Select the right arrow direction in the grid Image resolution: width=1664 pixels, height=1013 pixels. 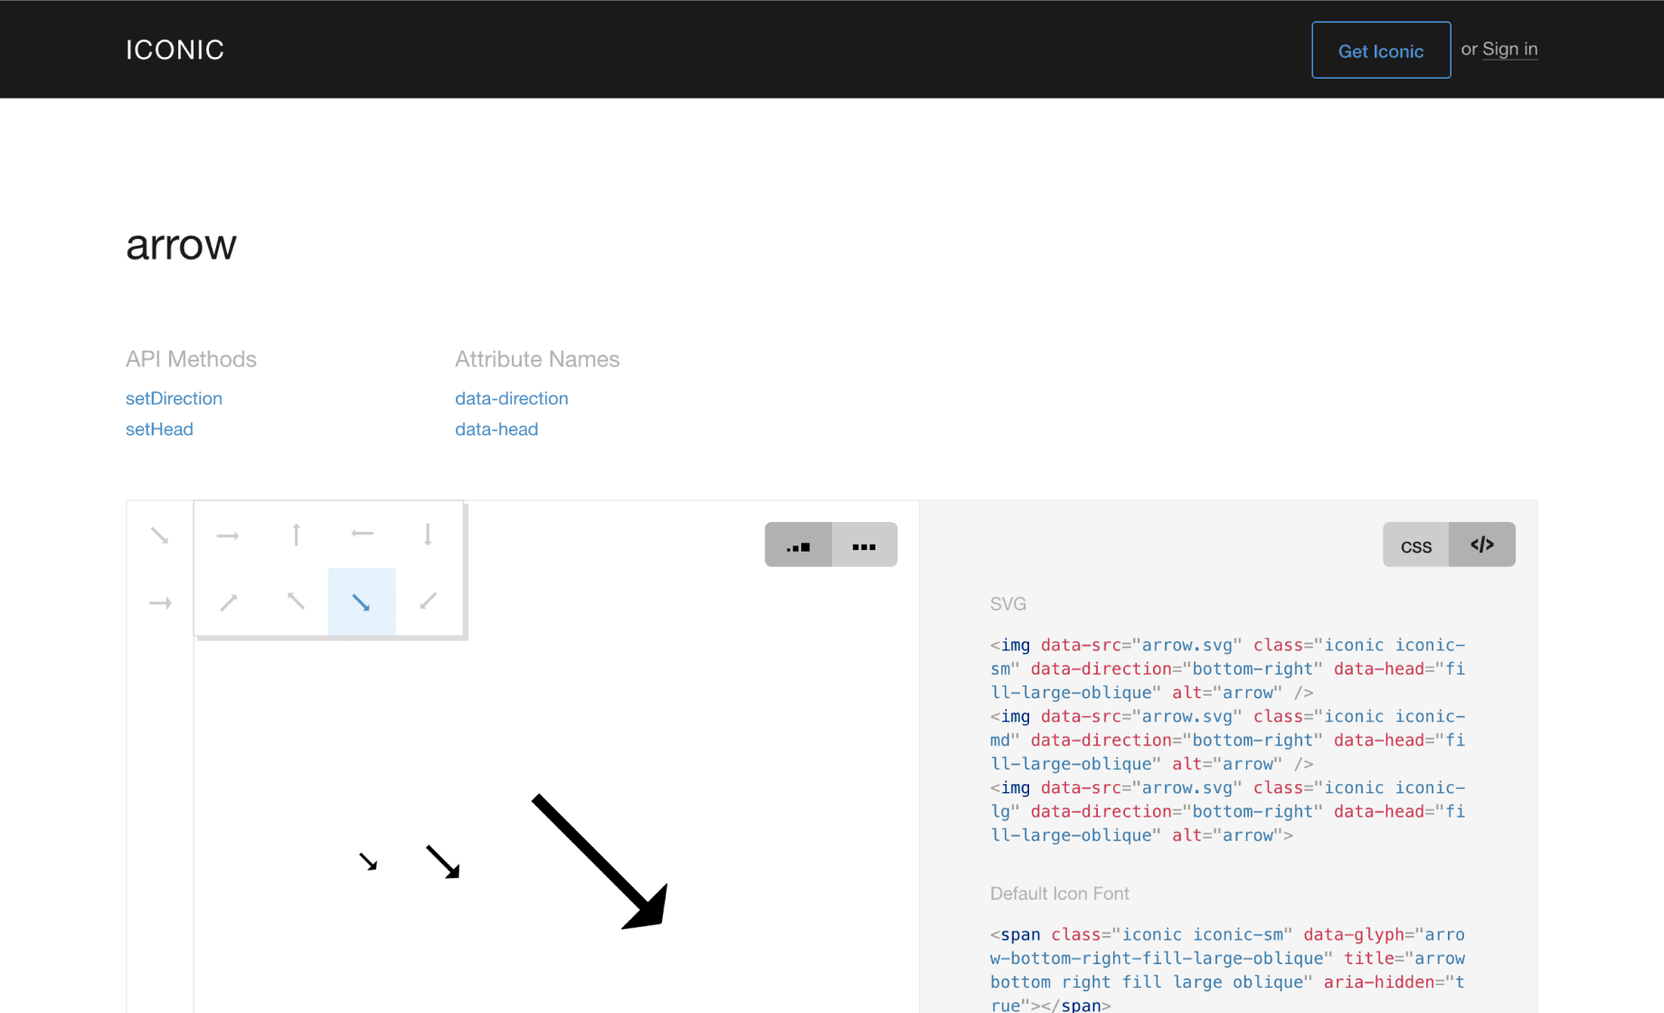228,535
